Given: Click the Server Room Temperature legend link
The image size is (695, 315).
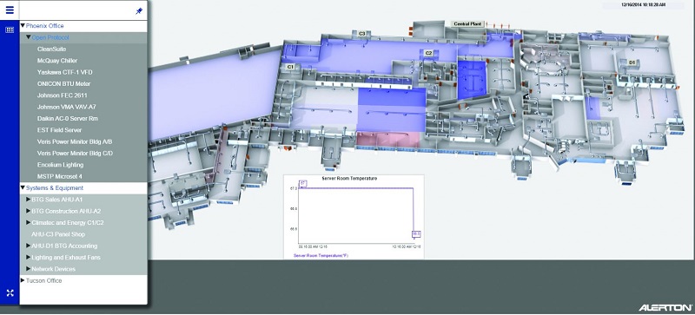Looking at the screenshot, I should [x=321, y=256].
